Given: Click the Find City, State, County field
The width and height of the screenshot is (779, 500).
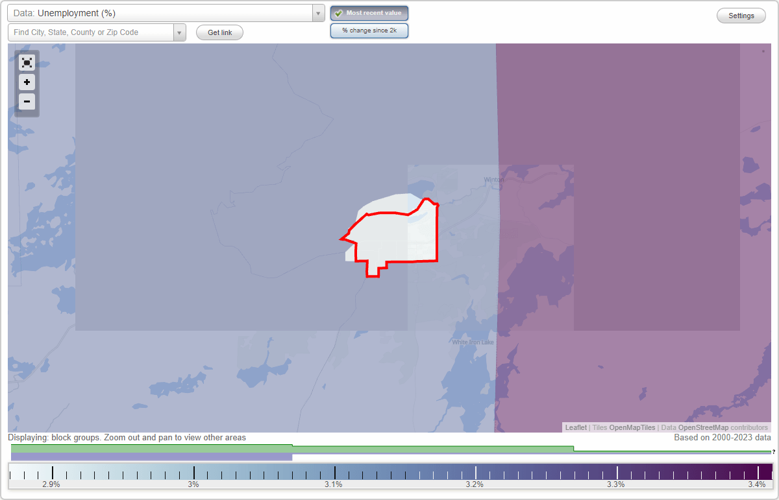Looking at the screenshot, I should [91, 32].
